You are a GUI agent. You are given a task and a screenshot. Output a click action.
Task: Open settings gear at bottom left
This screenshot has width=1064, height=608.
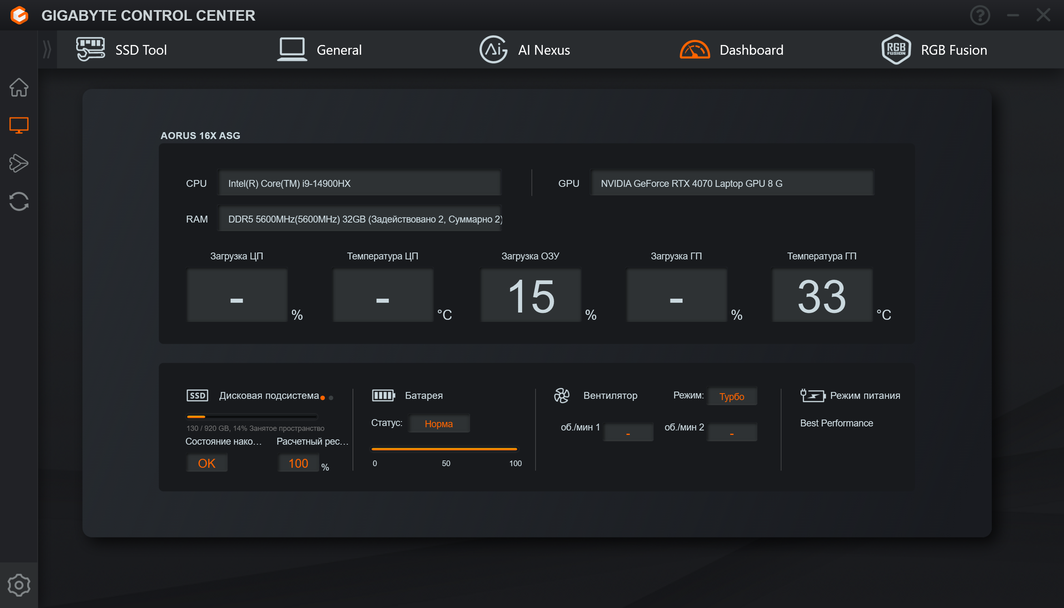click(x=19, y=585)
